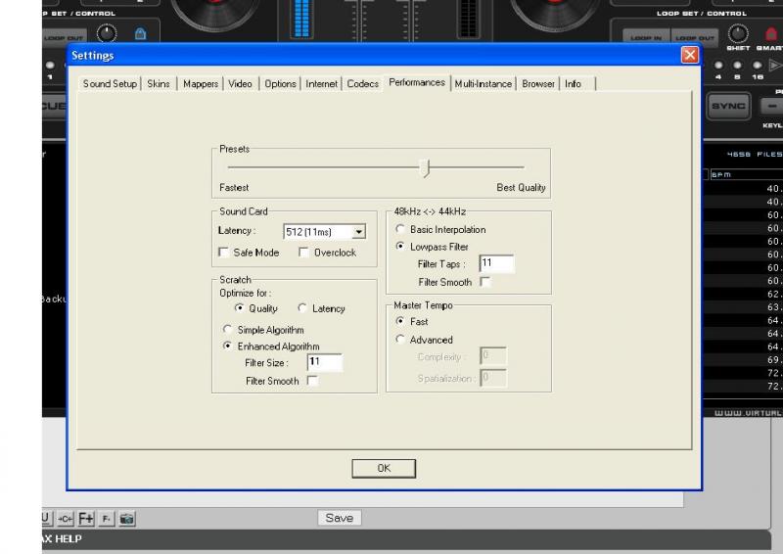This screenshot has width=783, height=554.
Task: Click the OK button
Action: click(384, 469)
